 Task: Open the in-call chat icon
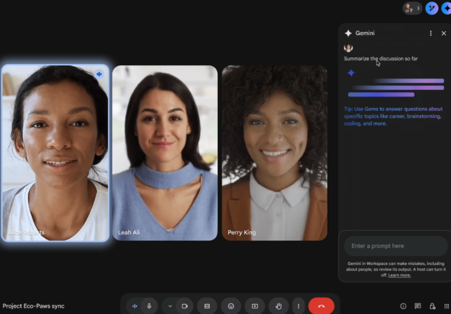418,306
